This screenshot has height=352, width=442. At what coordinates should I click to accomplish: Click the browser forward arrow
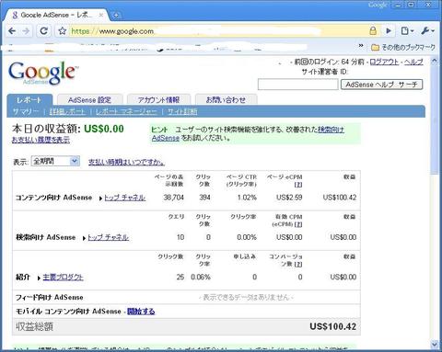tap(27, 31)
